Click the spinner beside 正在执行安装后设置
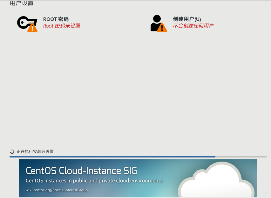The width and height of the screenshot is (271, 198). coord(12,152)
